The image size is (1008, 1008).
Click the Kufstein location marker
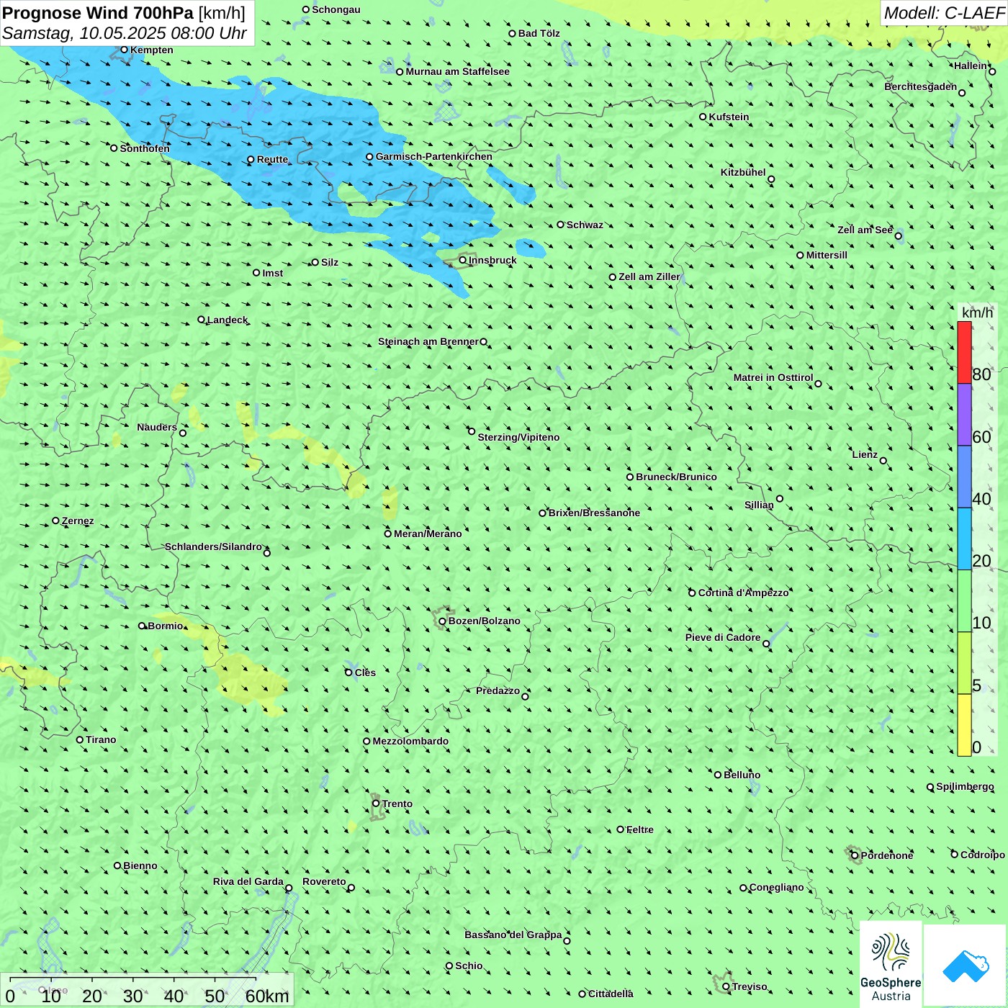click(x=703, y=117)
